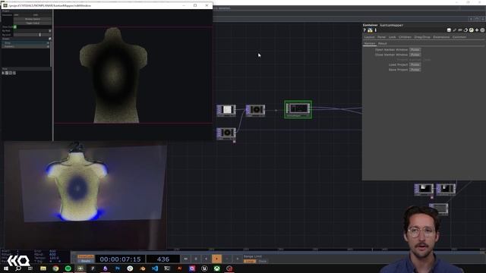486x273 pixels.
Task: Open the About parameter page
Action: coord(383,43)
